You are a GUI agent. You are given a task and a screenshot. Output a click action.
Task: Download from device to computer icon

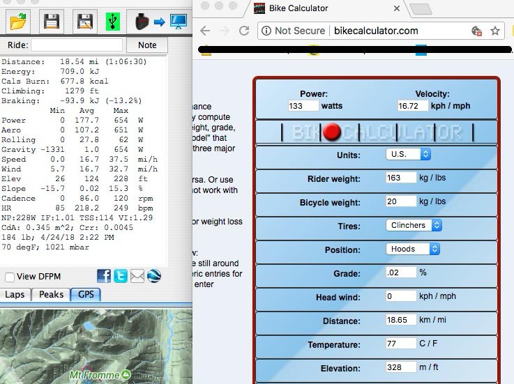[x=161, y=22]
